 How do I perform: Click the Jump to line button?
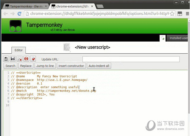point(45,66)
